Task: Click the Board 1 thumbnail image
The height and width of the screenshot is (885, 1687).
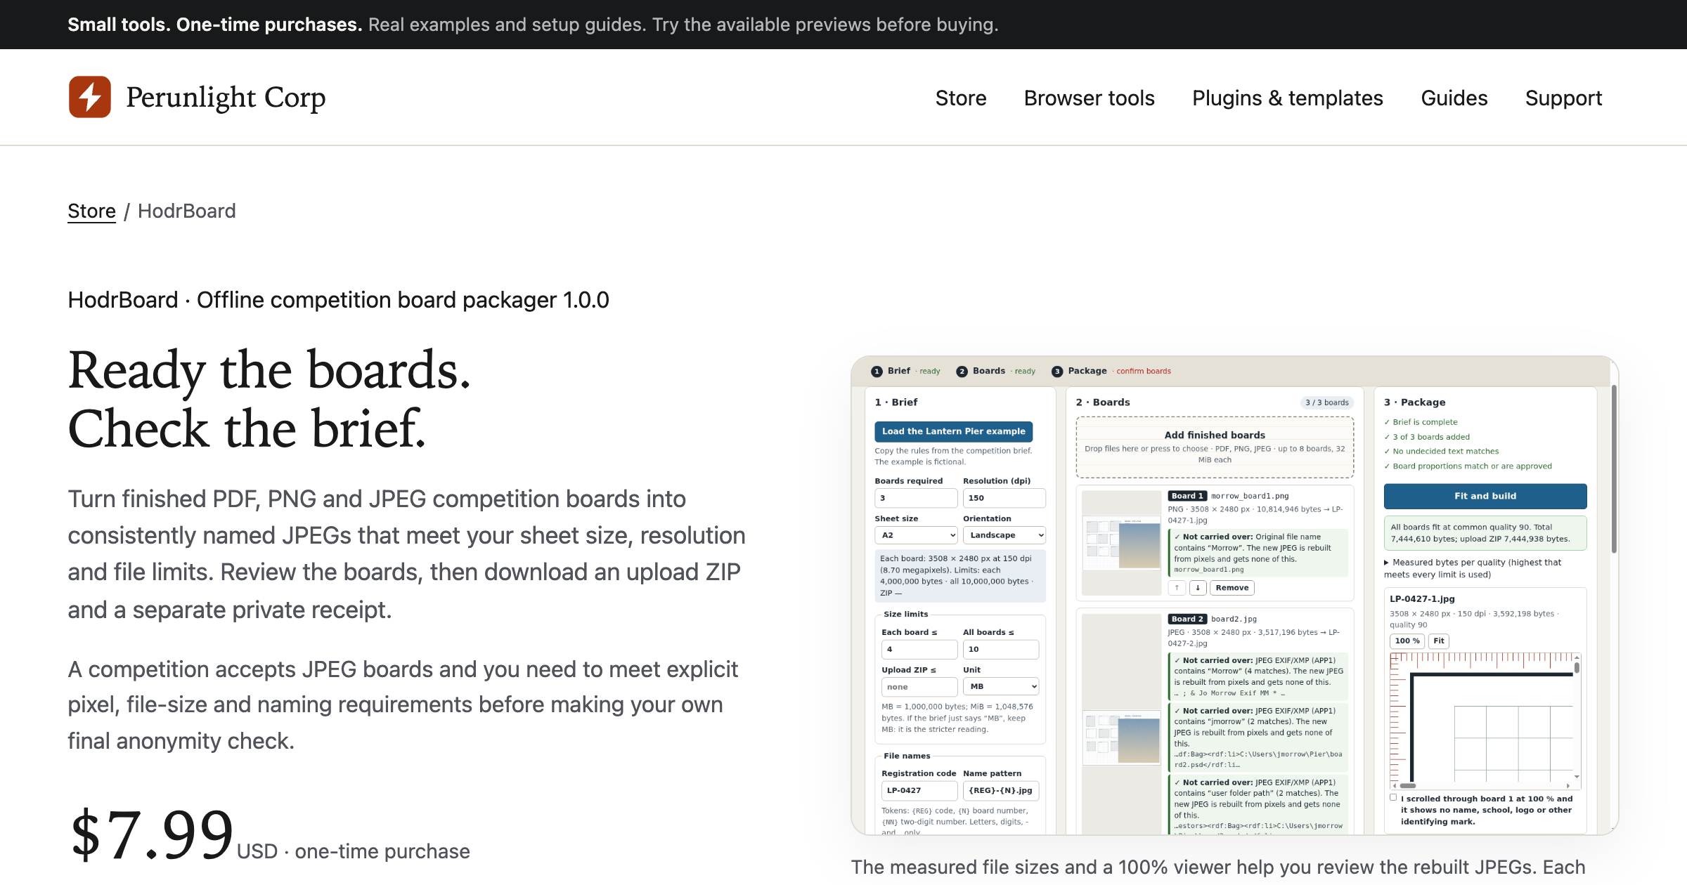Action: (1122, 543)
